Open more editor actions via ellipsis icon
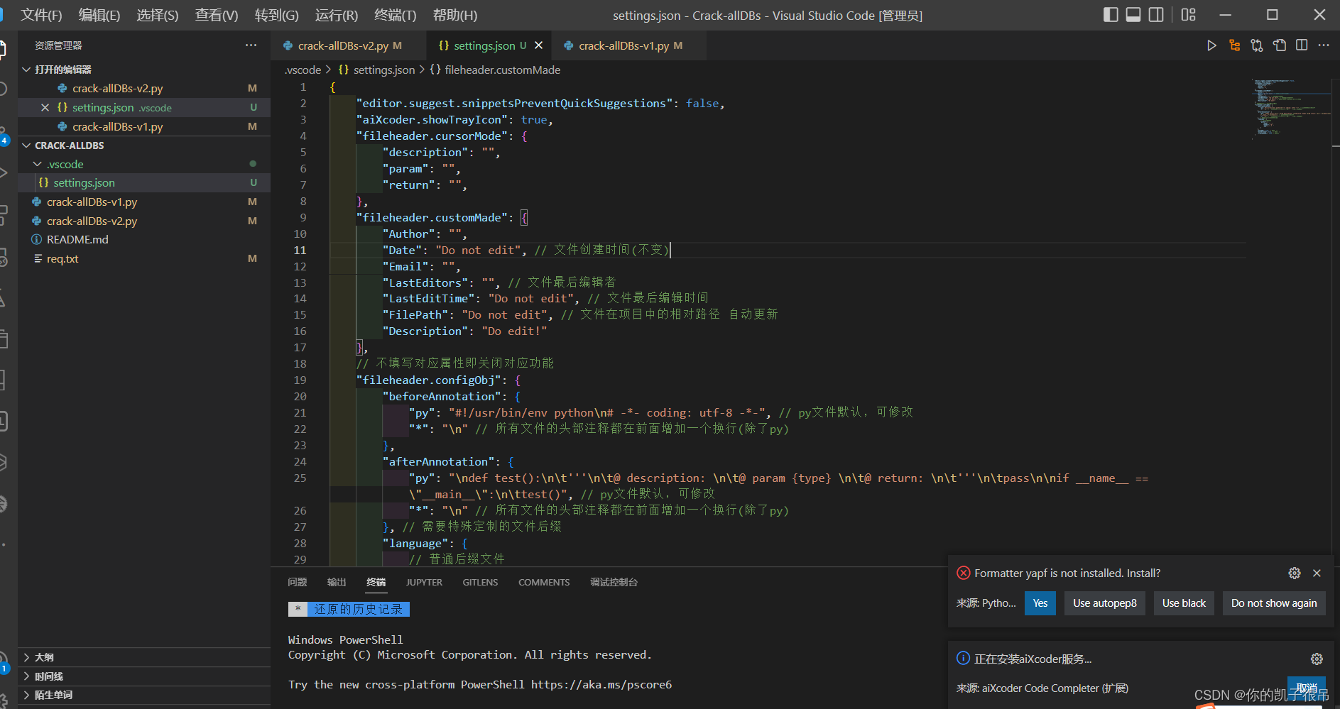 (x=1324, y=45)
